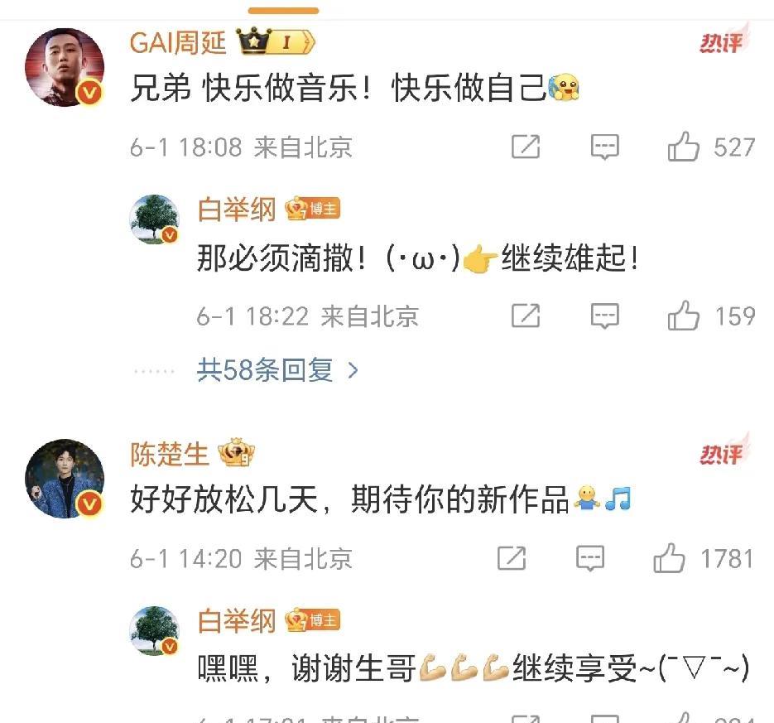Screen dimensions: 774x723
Task: Reply to GAI周延's comment via the comment icon
Action: click(x=604, y=147)
